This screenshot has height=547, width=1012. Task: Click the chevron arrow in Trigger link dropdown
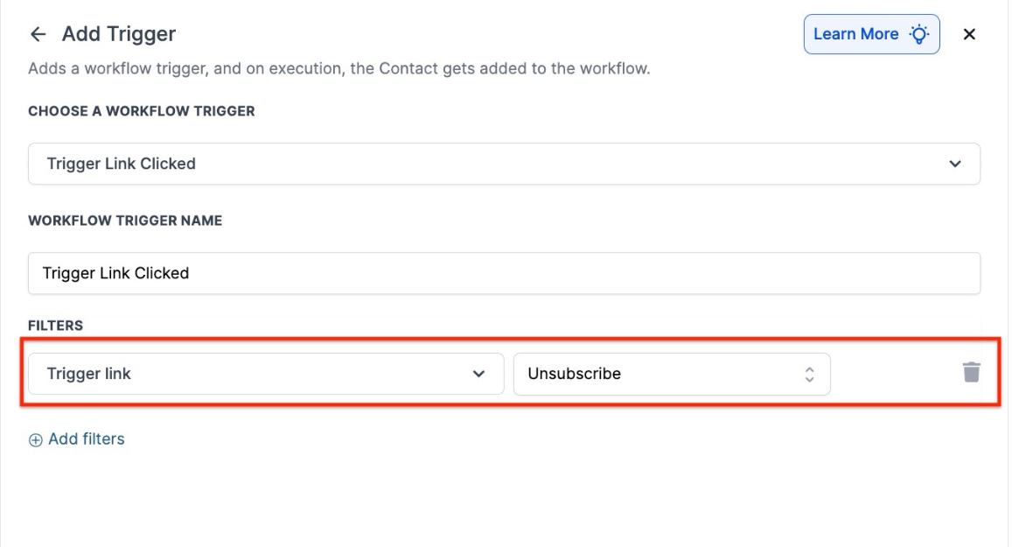coord(478,374)
